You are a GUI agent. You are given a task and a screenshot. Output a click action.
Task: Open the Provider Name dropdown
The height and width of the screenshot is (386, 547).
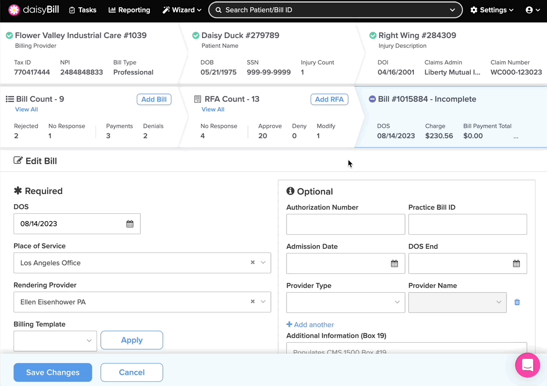[457, 303]
